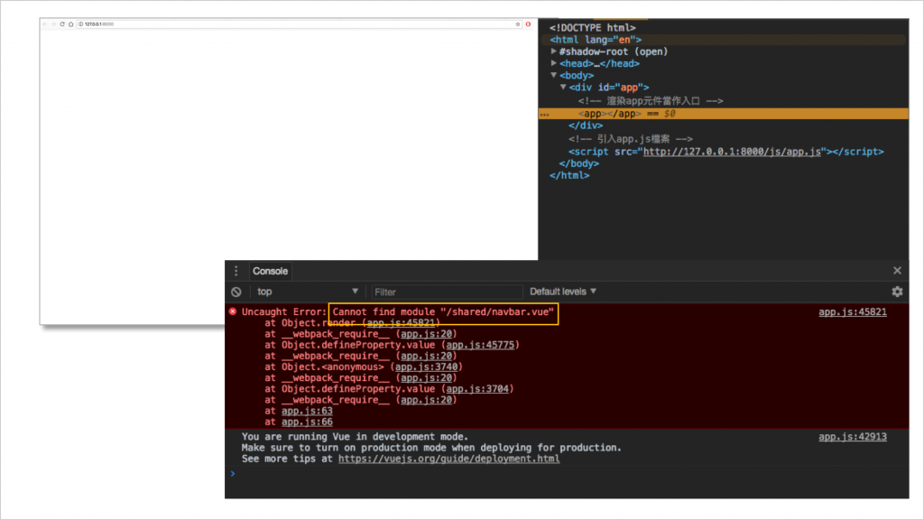This screenshot has height=520, width=924.
Task: Select the comment line above the script tag
Action: (x=631, y=138)
